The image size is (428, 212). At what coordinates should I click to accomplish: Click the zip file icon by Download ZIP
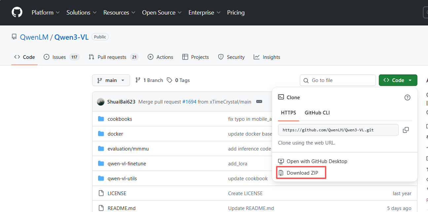[281, 173]
